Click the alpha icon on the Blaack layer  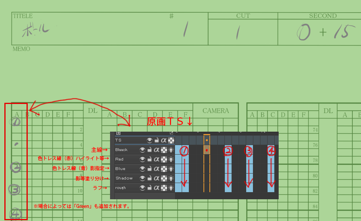[157, 150]
